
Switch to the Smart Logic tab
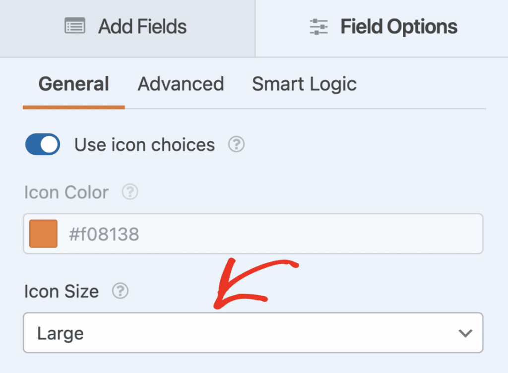click(304, 84)
